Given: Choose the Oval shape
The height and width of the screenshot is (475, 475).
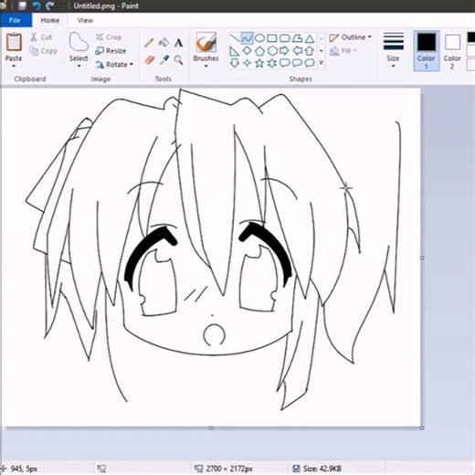Looking at the screenshot, I should 259,38.
